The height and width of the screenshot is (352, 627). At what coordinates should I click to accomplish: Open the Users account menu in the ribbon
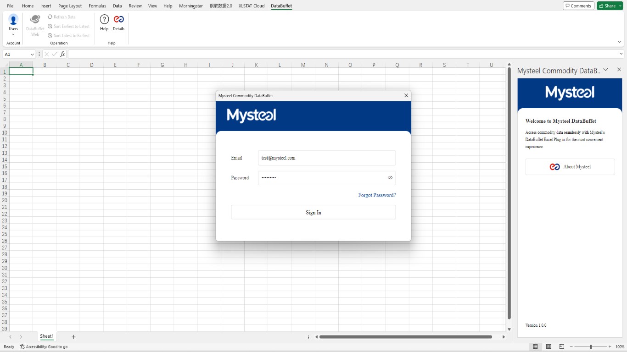click(13, 25)
